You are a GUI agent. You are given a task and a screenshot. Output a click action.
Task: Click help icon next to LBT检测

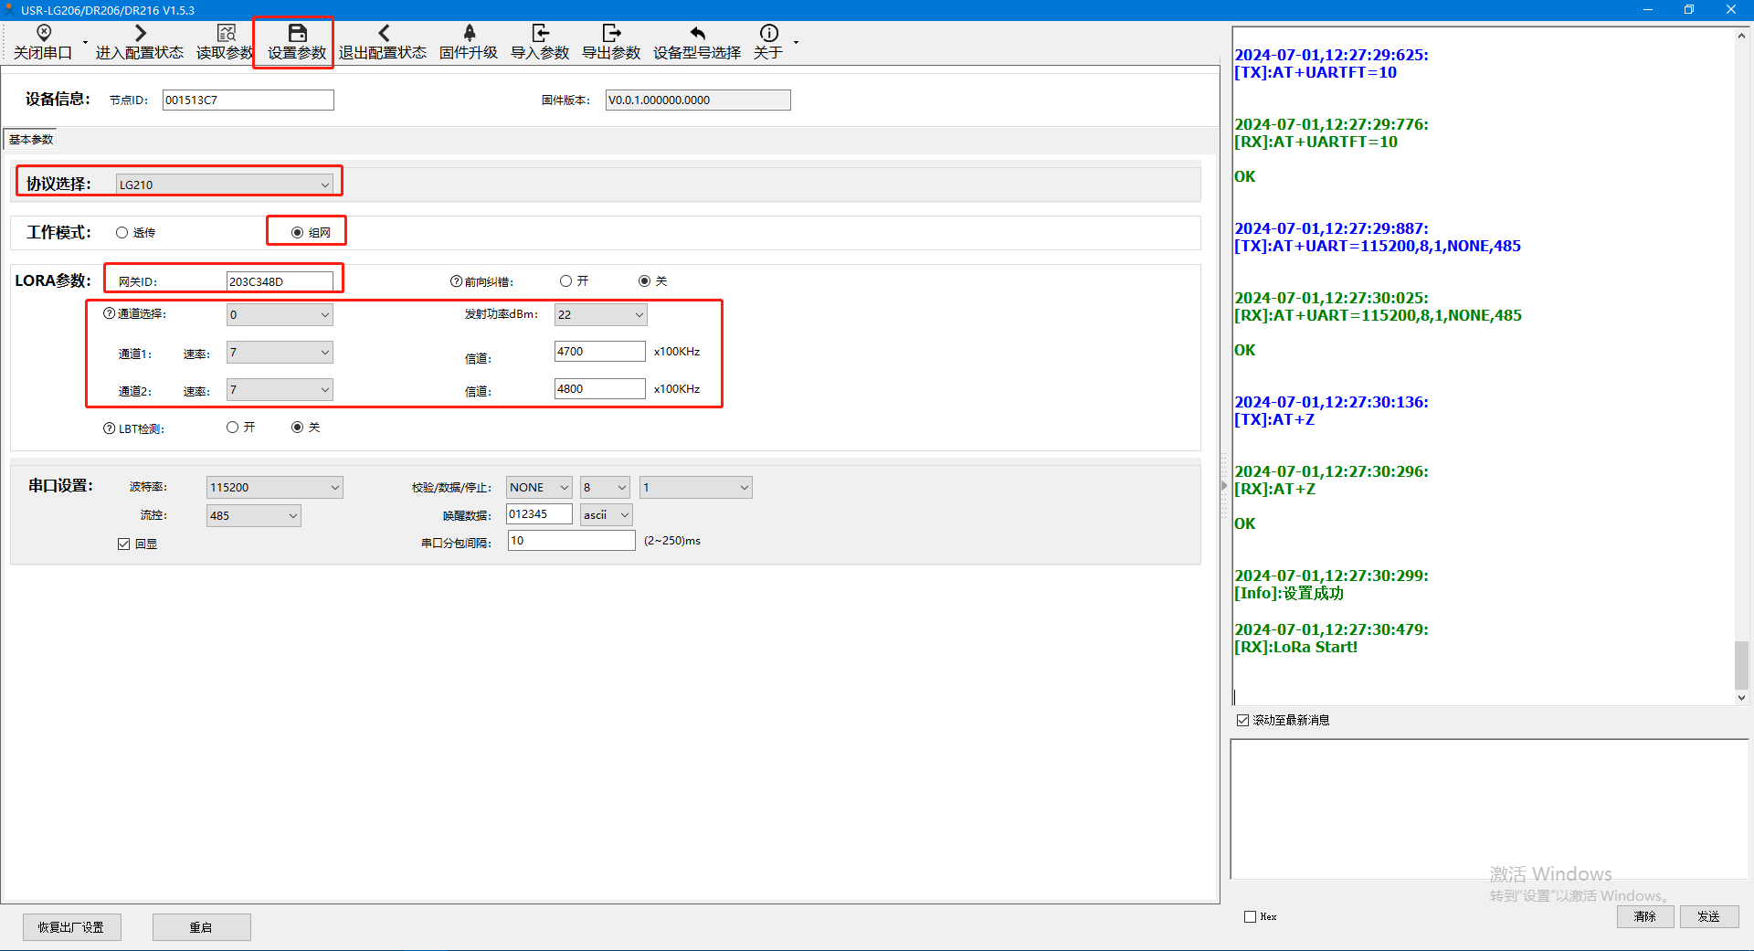coord(109,428)
